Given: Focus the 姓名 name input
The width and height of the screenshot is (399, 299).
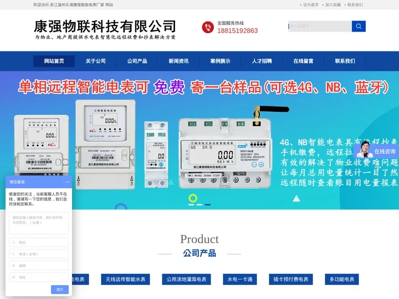Looking at the screenshot, I should pos(39,243).
